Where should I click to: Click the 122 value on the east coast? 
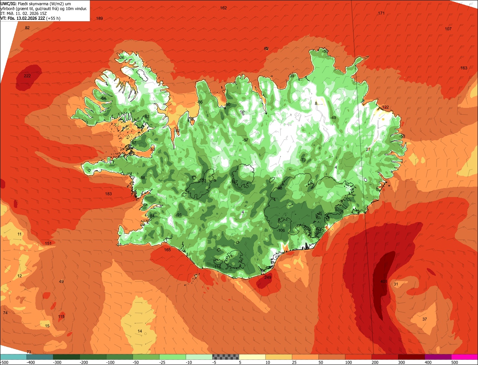point(385,107)
